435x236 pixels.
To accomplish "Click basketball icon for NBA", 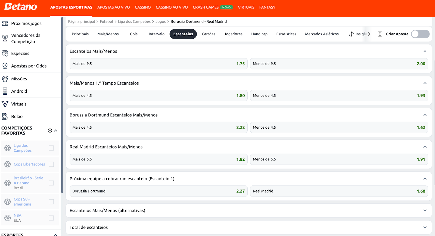I will tap(8, 218).
